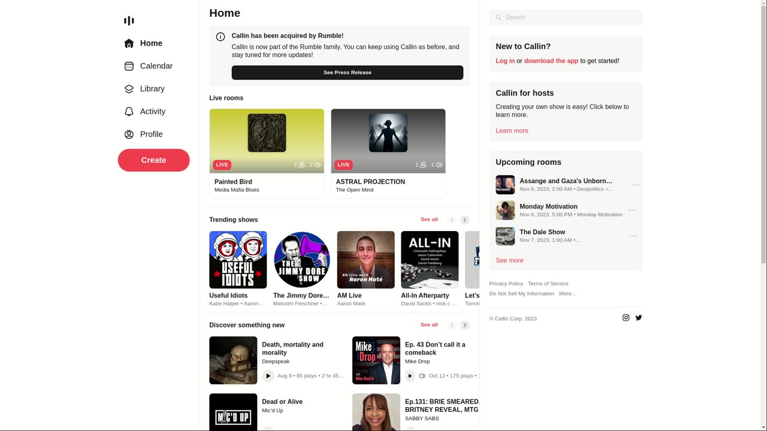
Task: Click See all for Discover something new
Action: pos(429,325)
